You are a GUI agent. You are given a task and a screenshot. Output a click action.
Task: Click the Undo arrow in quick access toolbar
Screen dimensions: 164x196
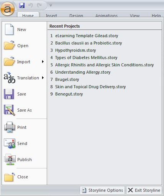(x=30, y=5)
